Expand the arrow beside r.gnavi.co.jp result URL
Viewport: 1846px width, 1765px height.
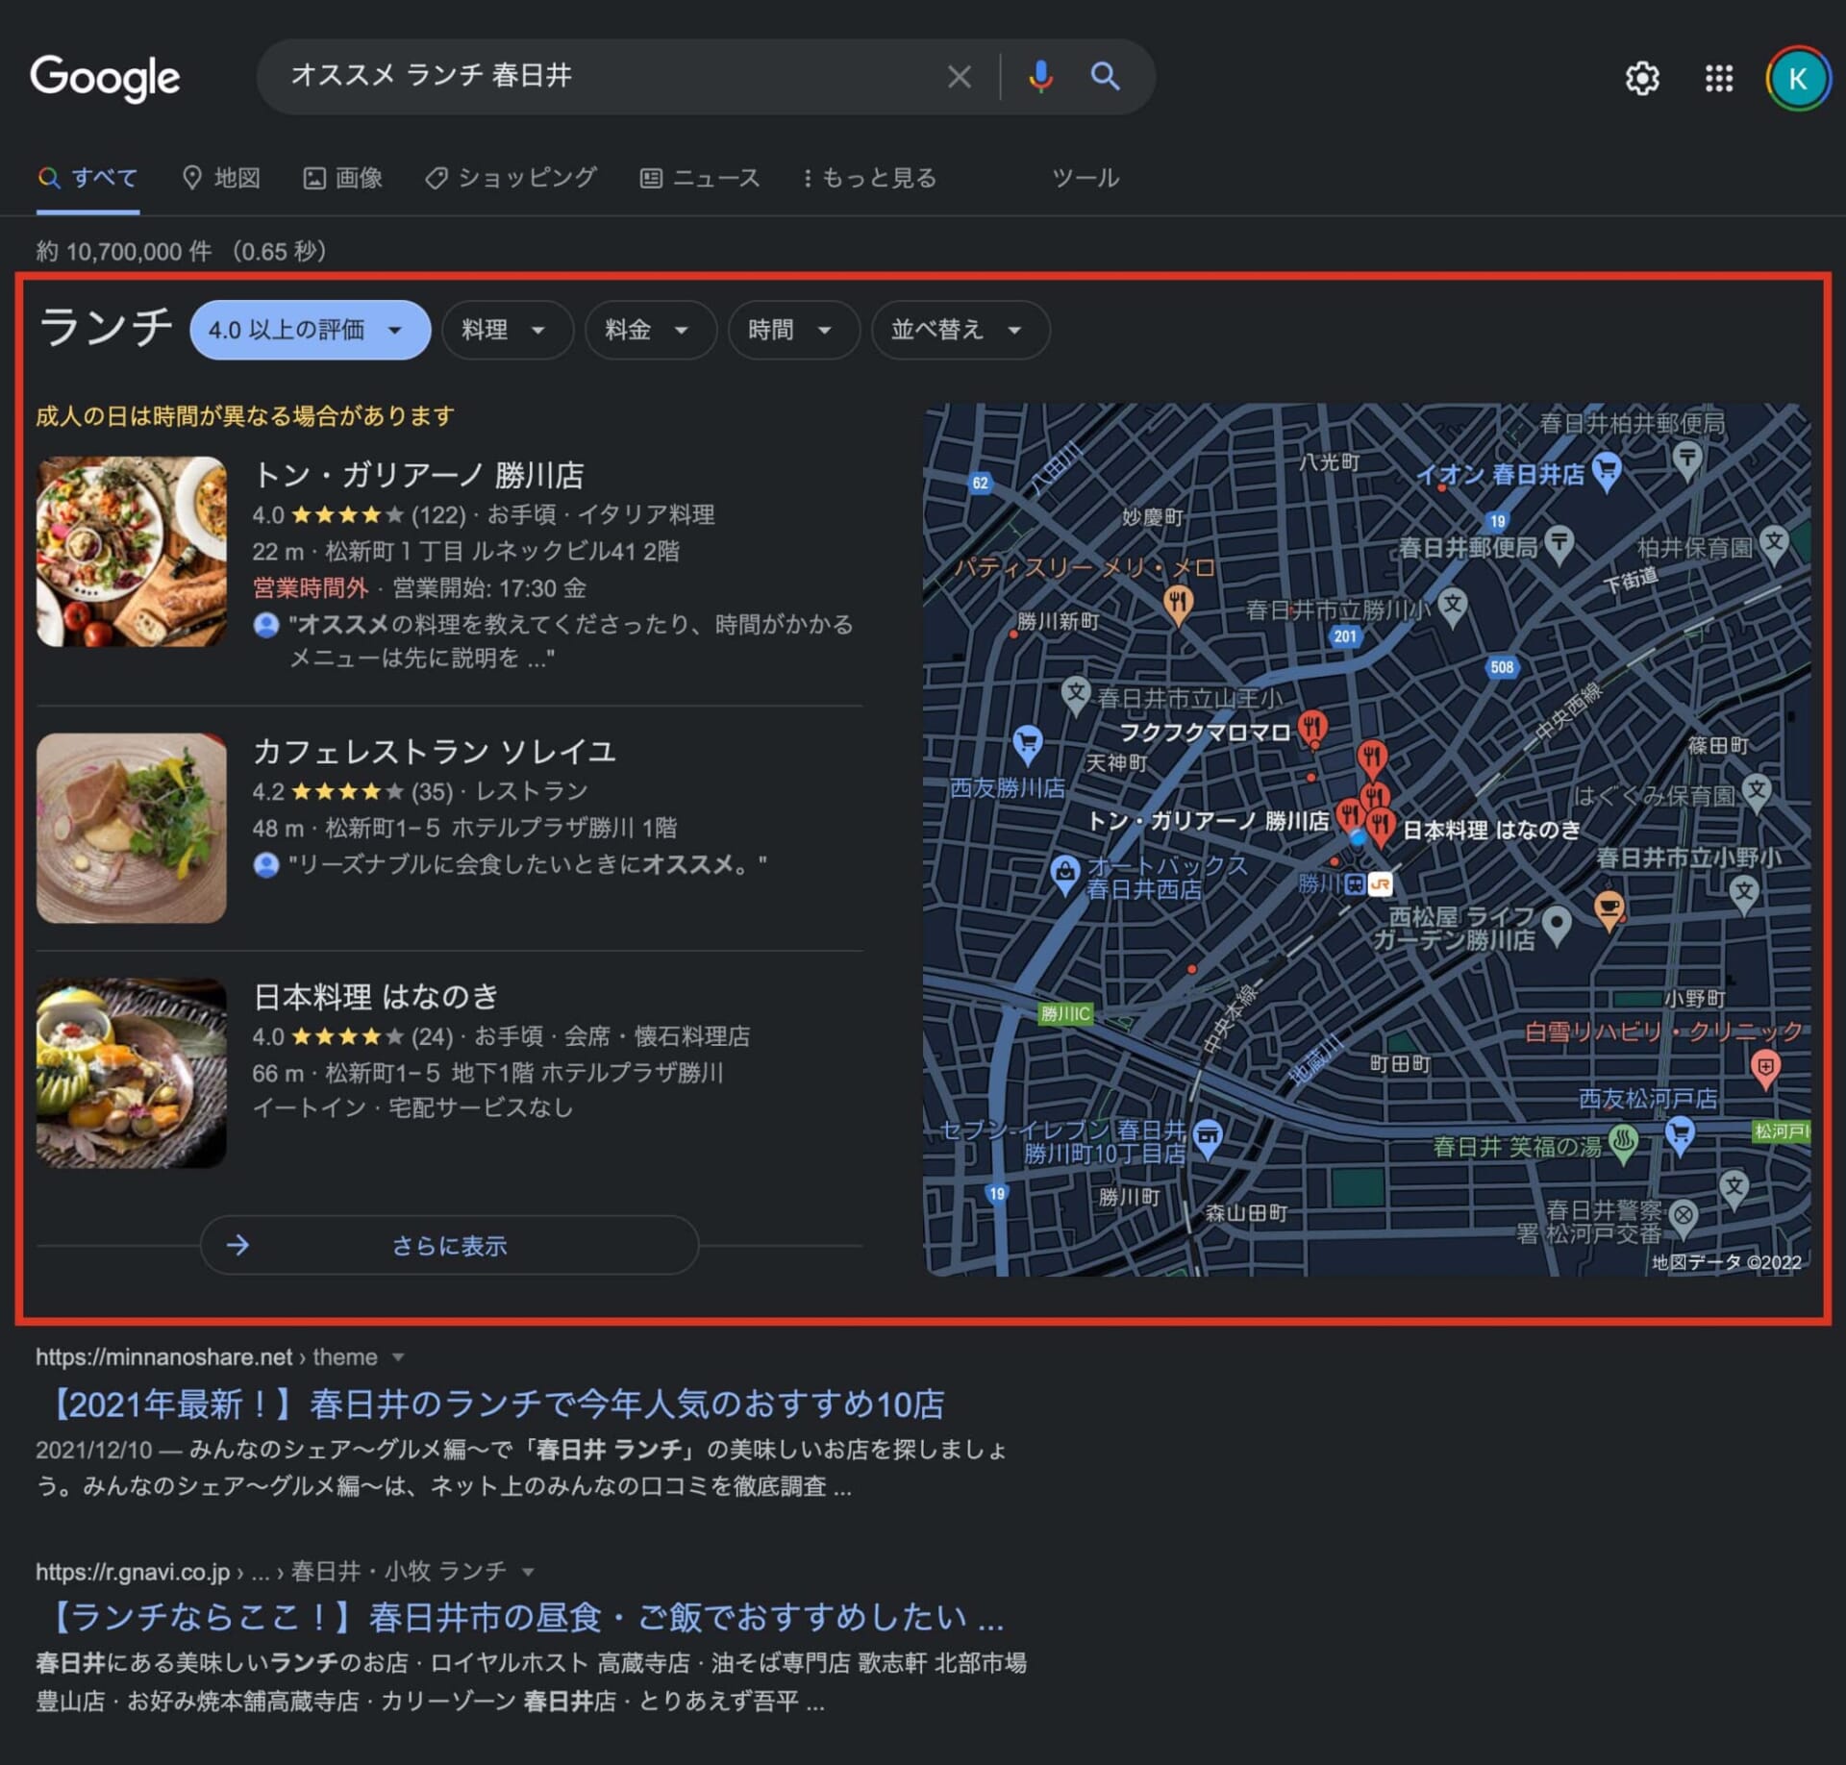(527, 1573)
